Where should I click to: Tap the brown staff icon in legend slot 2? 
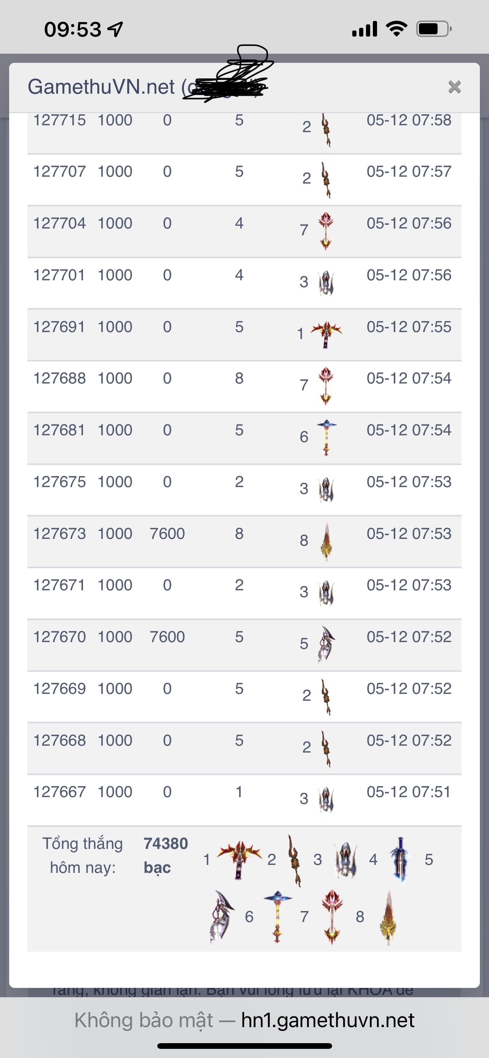click(x=294, y=859)
